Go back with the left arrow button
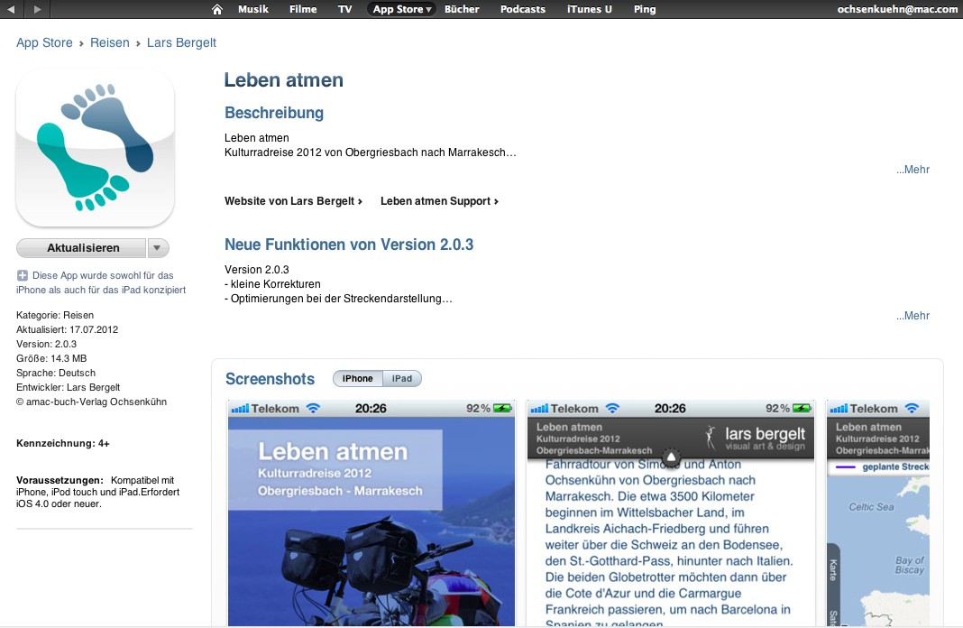963x628 pixels. [11, 9]
